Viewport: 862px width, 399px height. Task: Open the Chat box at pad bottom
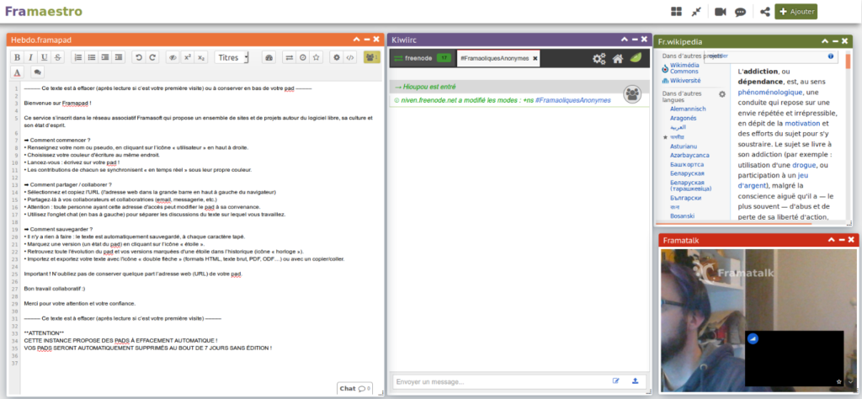pyautogui.click(x=354, y=388)
